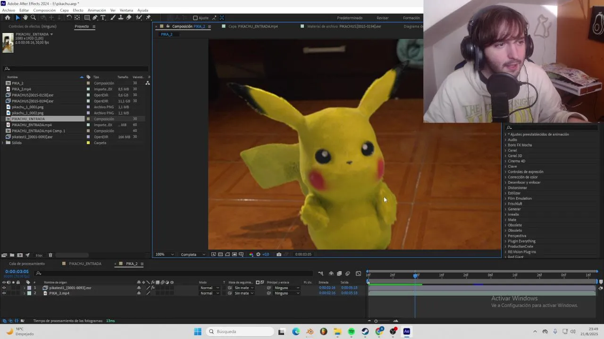Click the timeline current time 0:00:03:05
604x339 pixels.
pyautogui.click(x=17, y=272)
